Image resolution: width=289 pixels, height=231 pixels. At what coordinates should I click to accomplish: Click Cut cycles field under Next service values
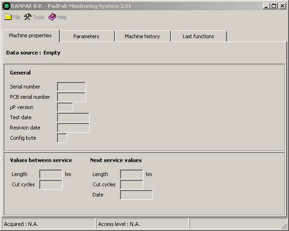(x=132, y=184)
